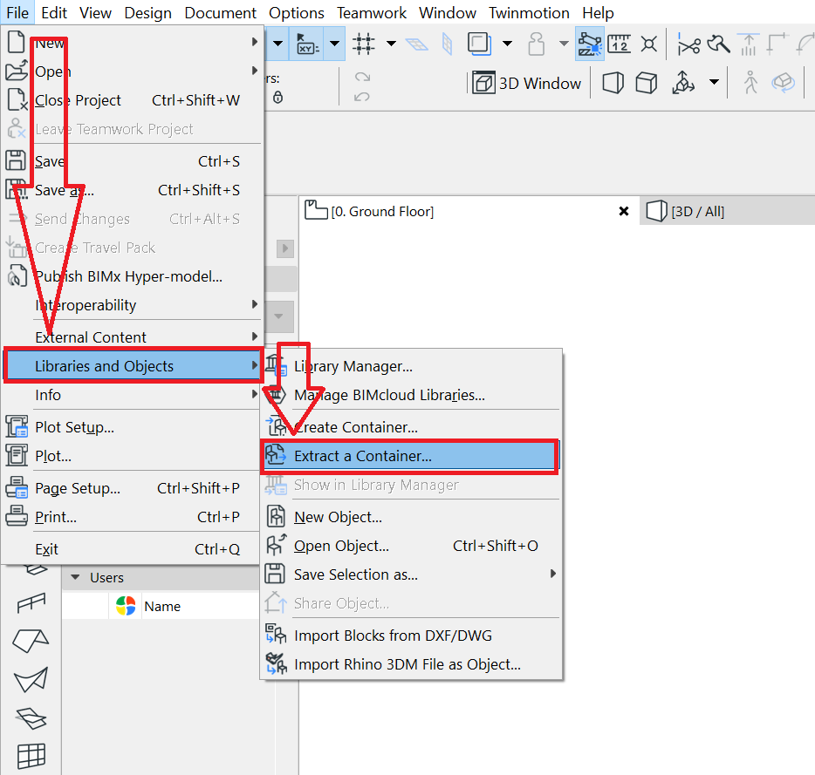Select the shell tool icon
Viewport: 815px width, 775px height.
[31, 680]
